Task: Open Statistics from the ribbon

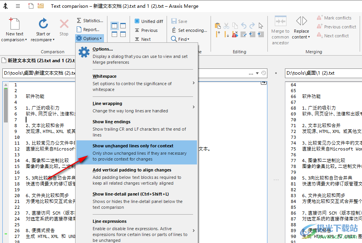Action: tap(90, 21)
